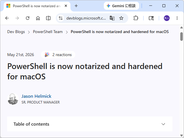View site information for devblogs.microsoft.com
This screenshot has width=184, height=138.
coord(61,18)
